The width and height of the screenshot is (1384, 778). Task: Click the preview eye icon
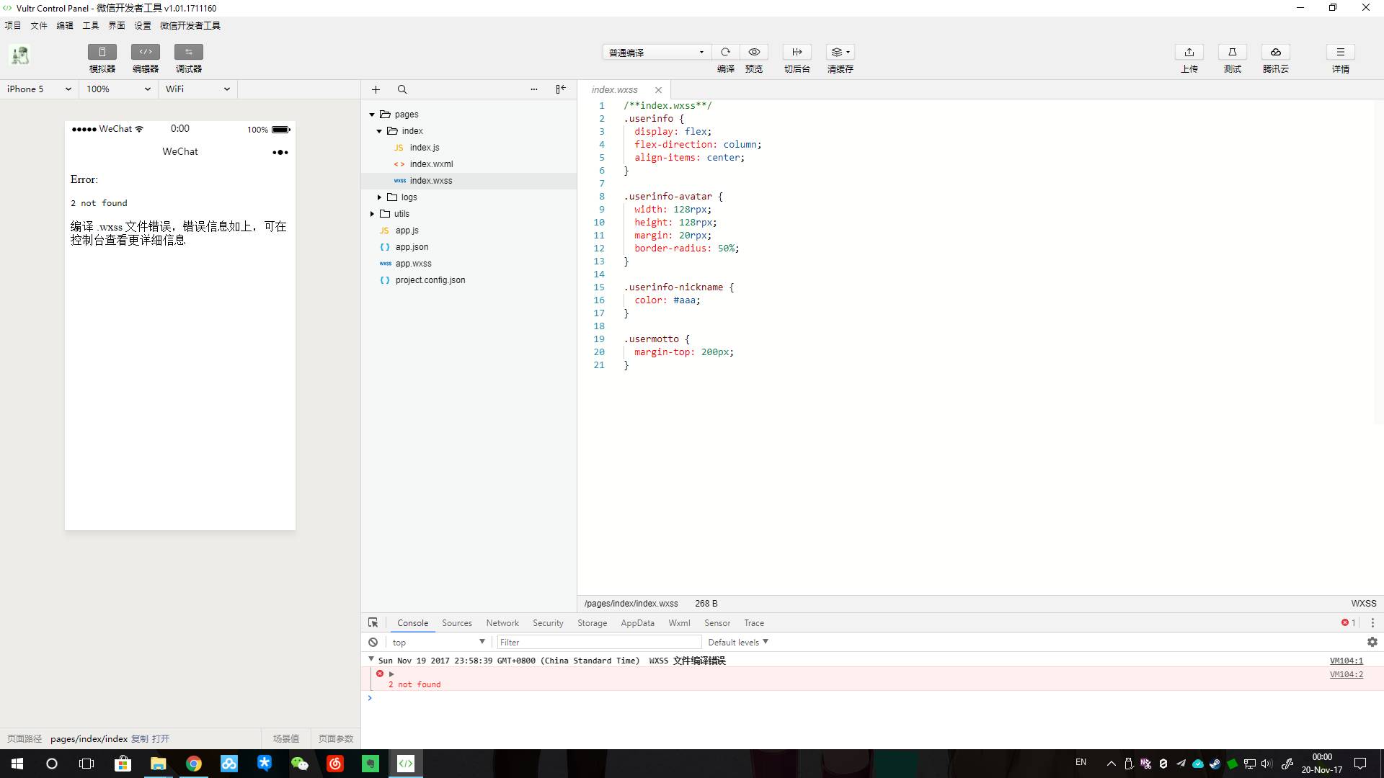point(754,52)
